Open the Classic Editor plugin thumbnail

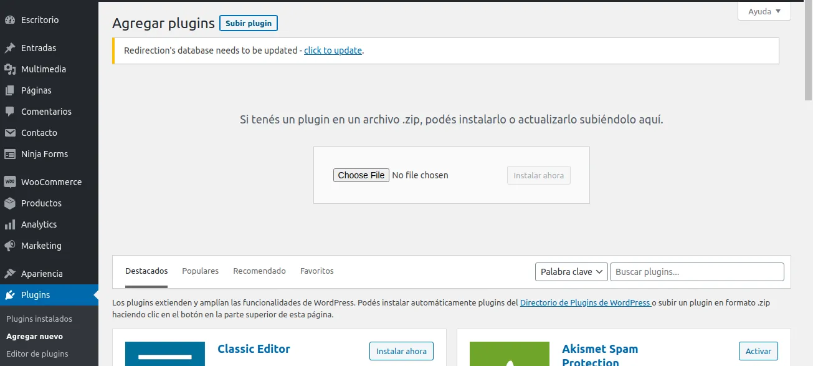tap(165, 354)
